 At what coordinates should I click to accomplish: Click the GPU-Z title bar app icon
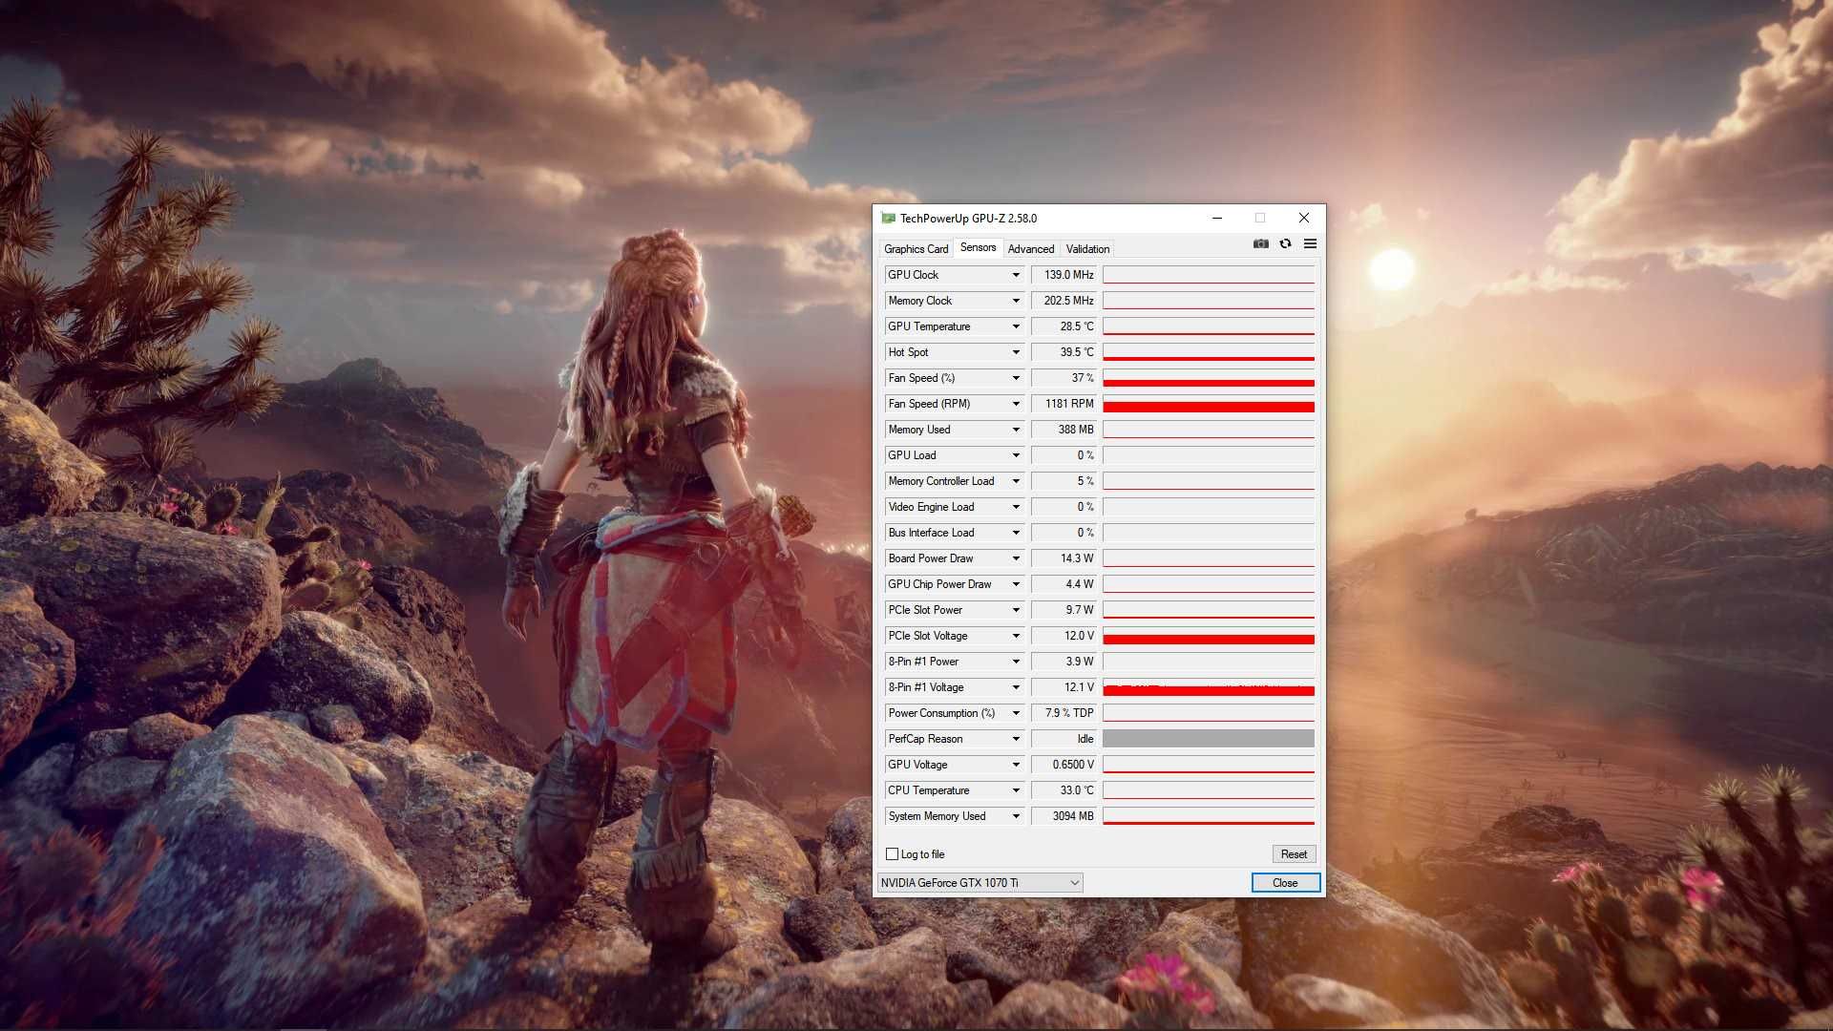(x=888, y=219)
